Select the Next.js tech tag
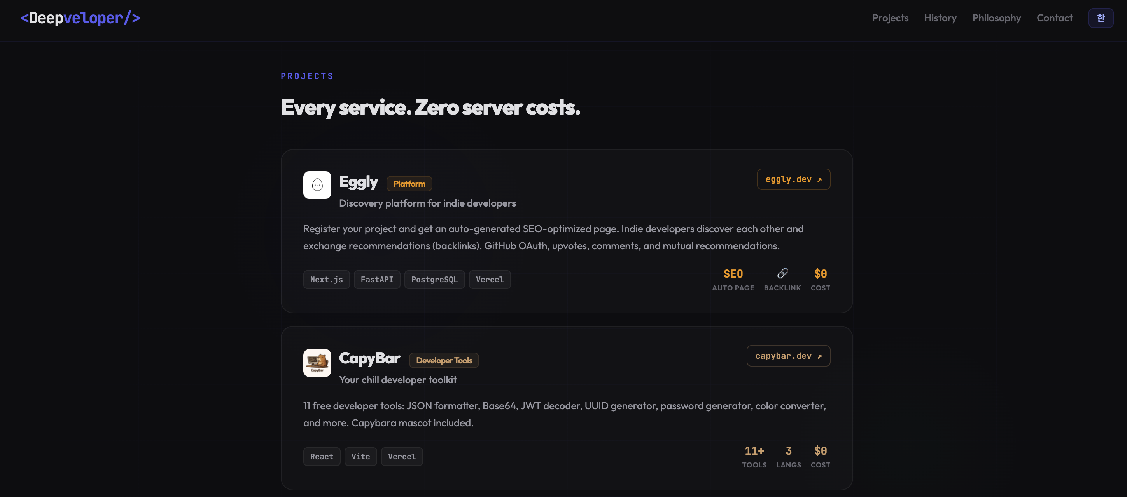 coord(326,279)
